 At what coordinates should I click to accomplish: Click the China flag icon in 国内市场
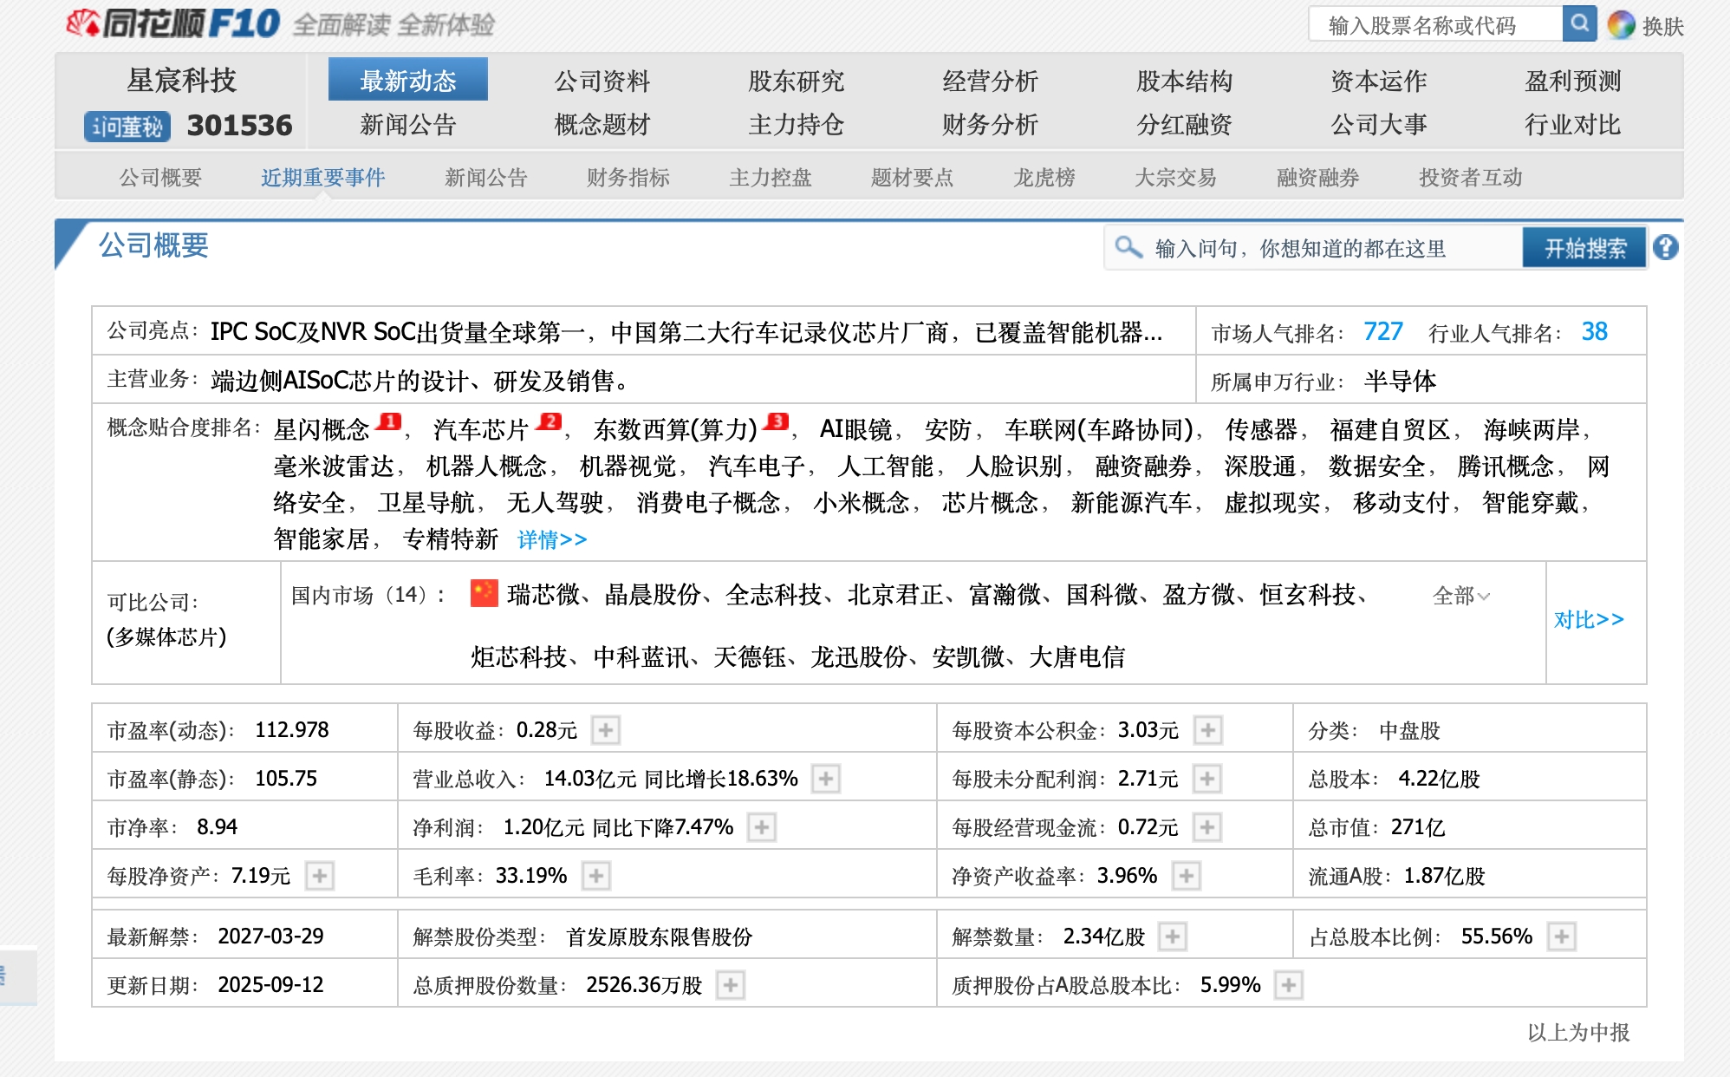pos(484,594)
